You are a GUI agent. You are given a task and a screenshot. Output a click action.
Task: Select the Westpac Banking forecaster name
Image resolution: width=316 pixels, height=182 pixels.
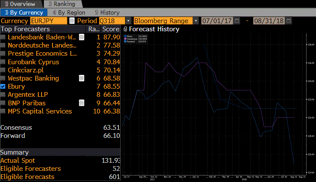tap(33, 78)
